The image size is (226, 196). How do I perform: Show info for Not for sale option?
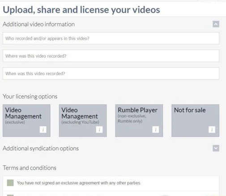(212, 129)
